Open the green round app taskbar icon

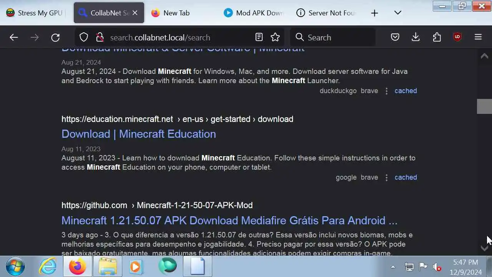[168, 266]
